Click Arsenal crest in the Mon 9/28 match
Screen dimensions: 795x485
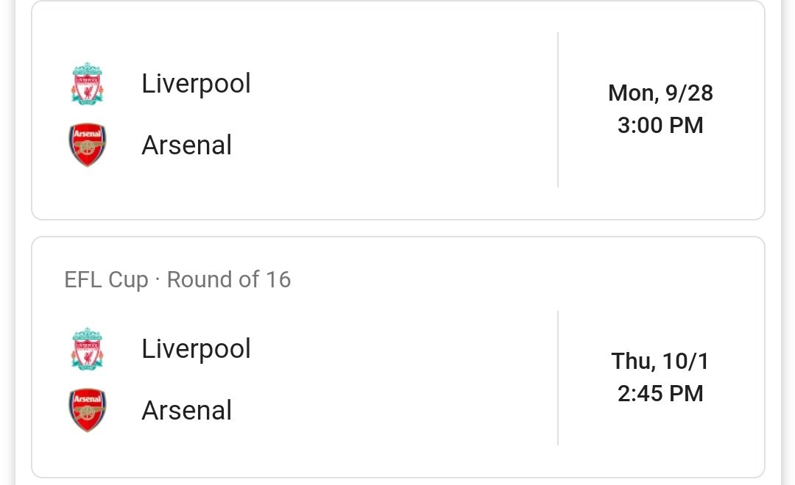[87, 145]
